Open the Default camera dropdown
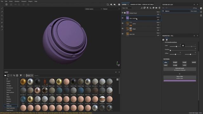 93,9
